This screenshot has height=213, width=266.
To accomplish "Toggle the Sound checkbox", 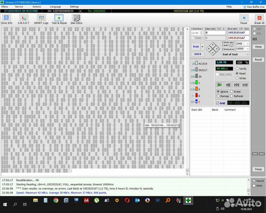I will pyautogui.click(x=254, y=181).
